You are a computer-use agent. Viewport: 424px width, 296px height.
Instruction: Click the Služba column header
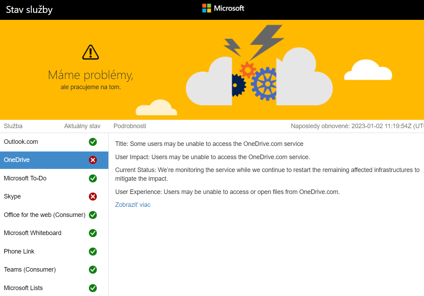pos(13,126)
